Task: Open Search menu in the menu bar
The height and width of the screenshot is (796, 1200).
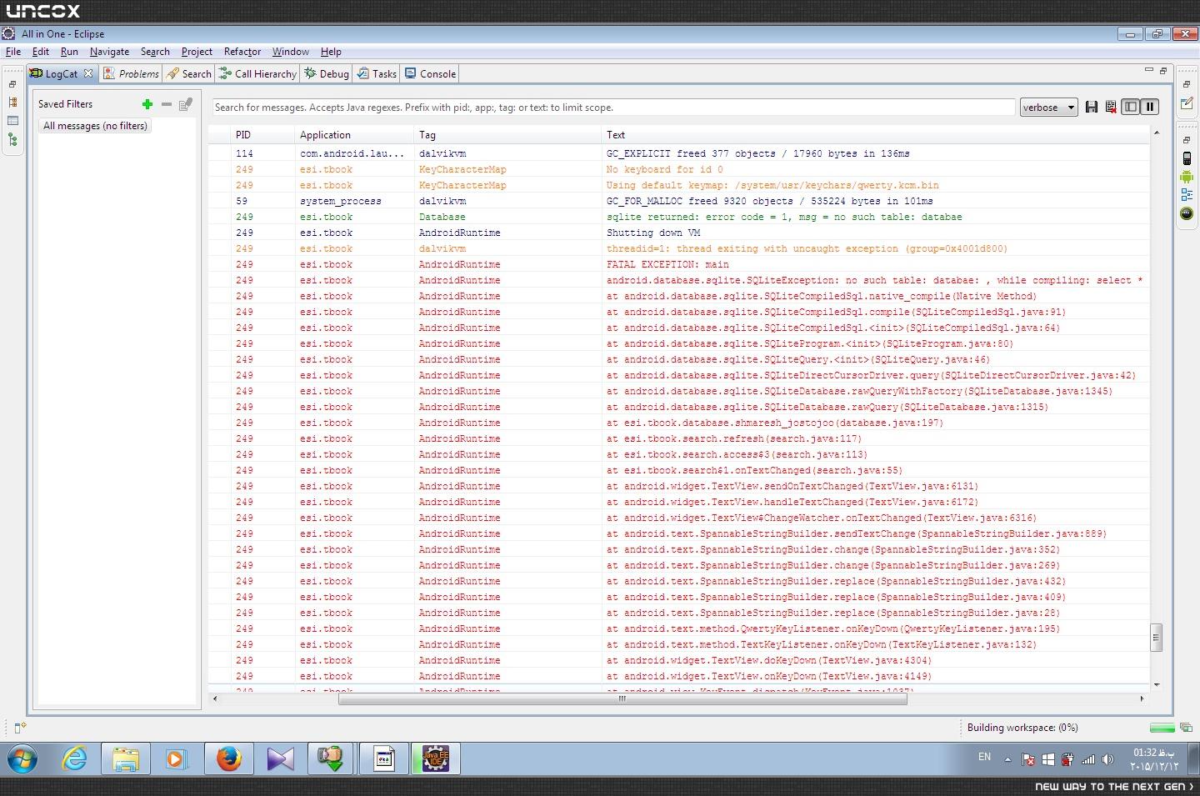Action: pyautogui.click(x=155, y=52)
